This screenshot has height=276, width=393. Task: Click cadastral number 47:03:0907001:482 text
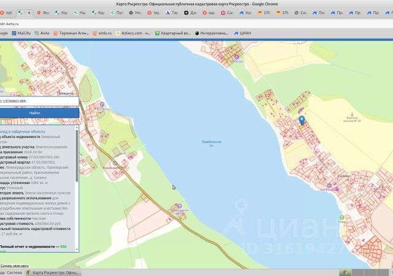44,157
